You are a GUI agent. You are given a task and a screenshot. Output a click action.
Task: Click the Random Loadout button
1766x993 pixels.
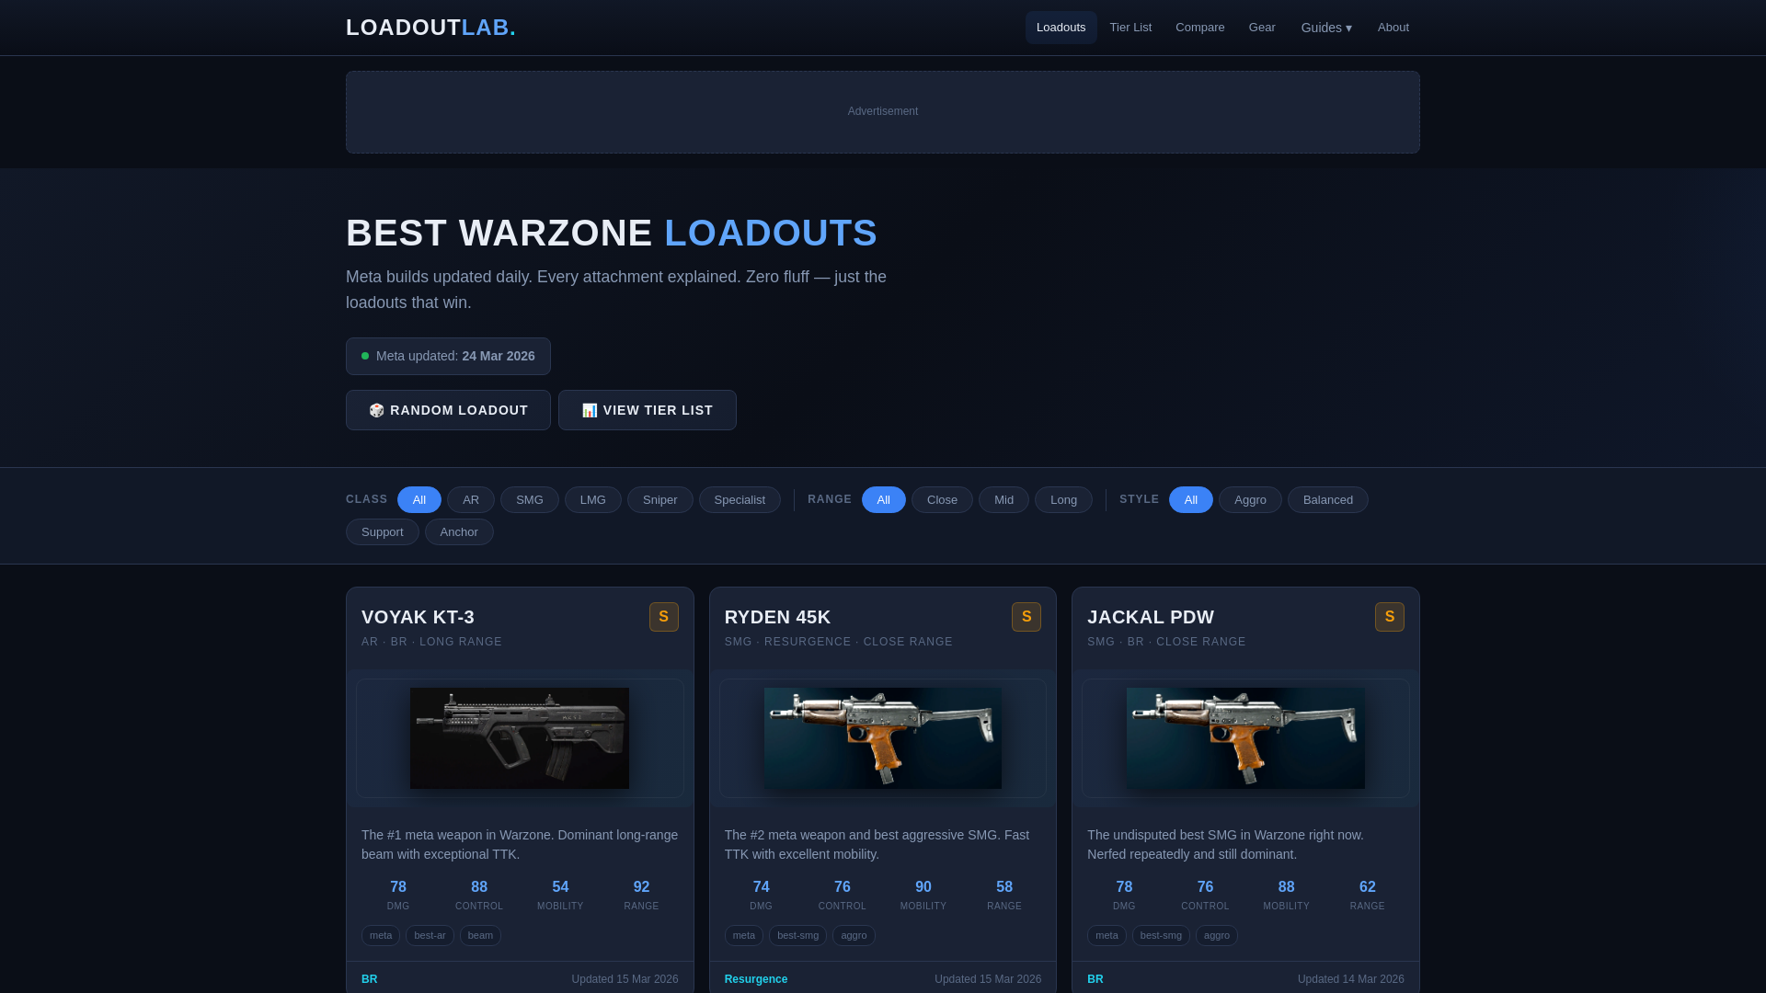point(448,410)
